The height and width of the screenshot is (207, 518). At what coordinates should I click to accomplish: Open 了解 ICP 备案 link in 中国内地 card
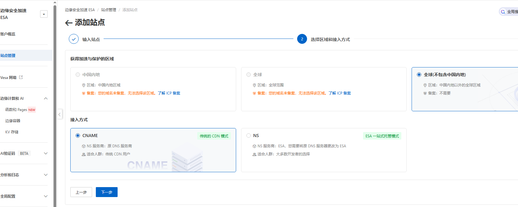169,93
